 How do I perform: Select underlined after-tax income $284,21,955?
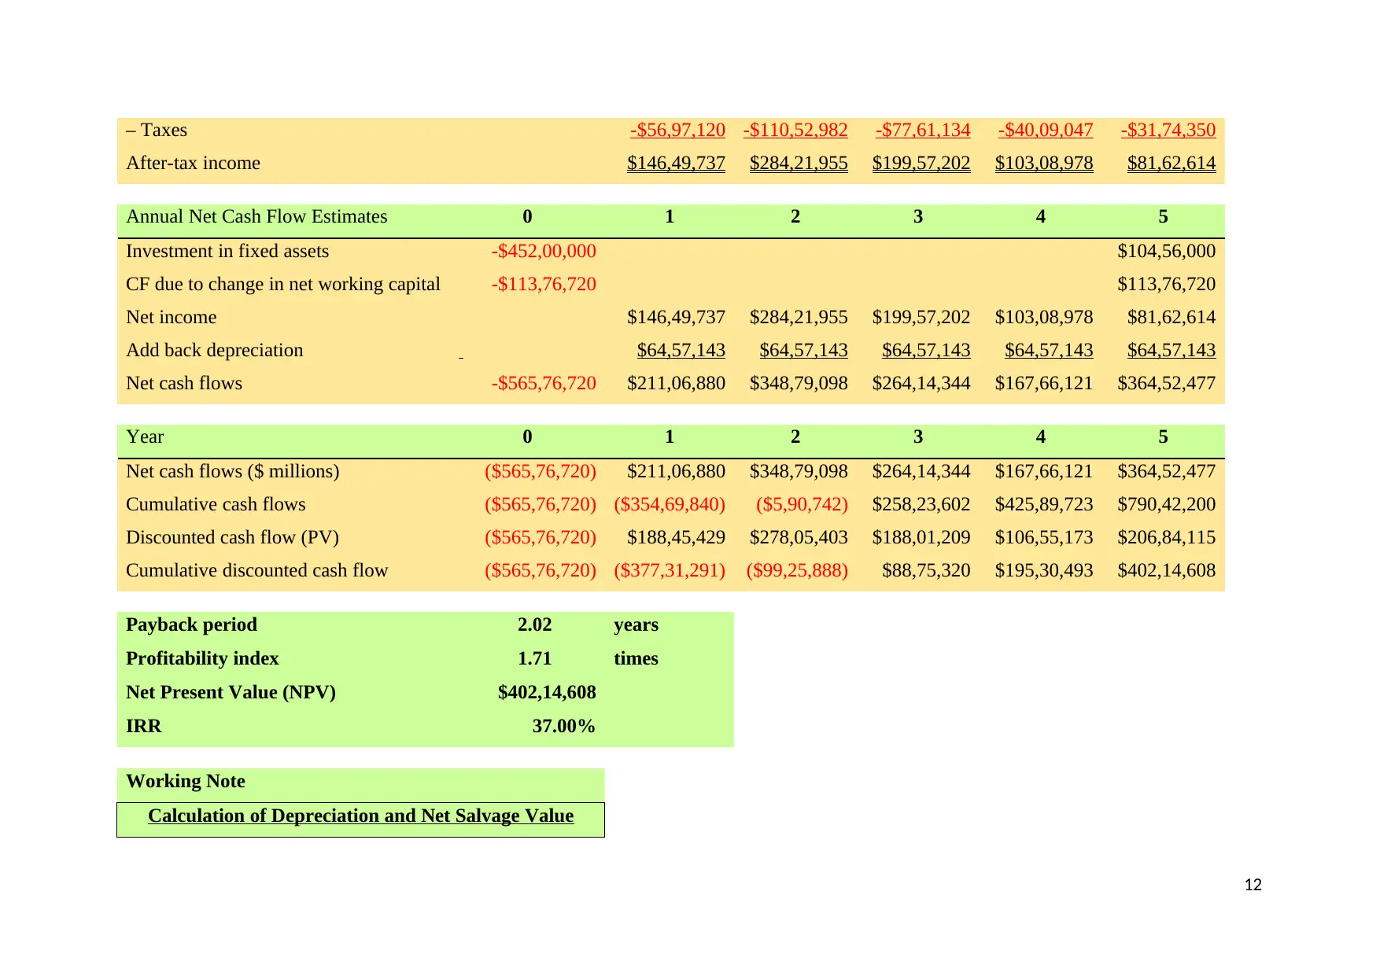(x=799, y=164)
